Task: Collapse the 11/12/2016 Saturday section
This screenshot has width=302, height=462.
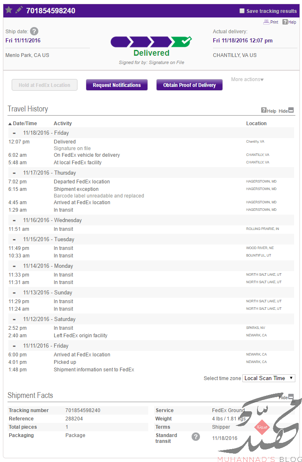Action: 14,319
